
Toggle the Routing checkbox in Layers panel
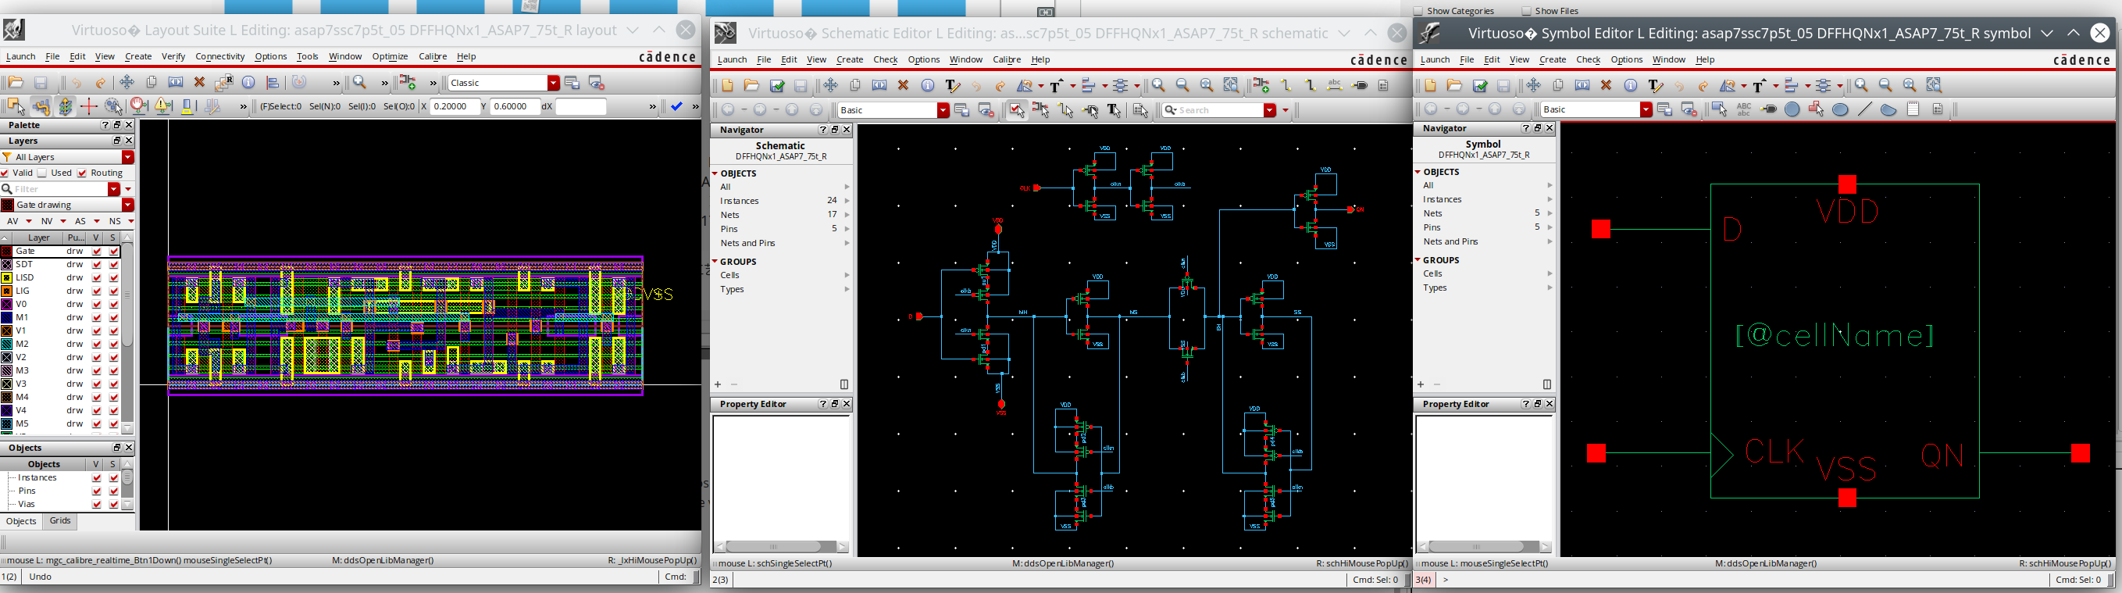(81, 173)
